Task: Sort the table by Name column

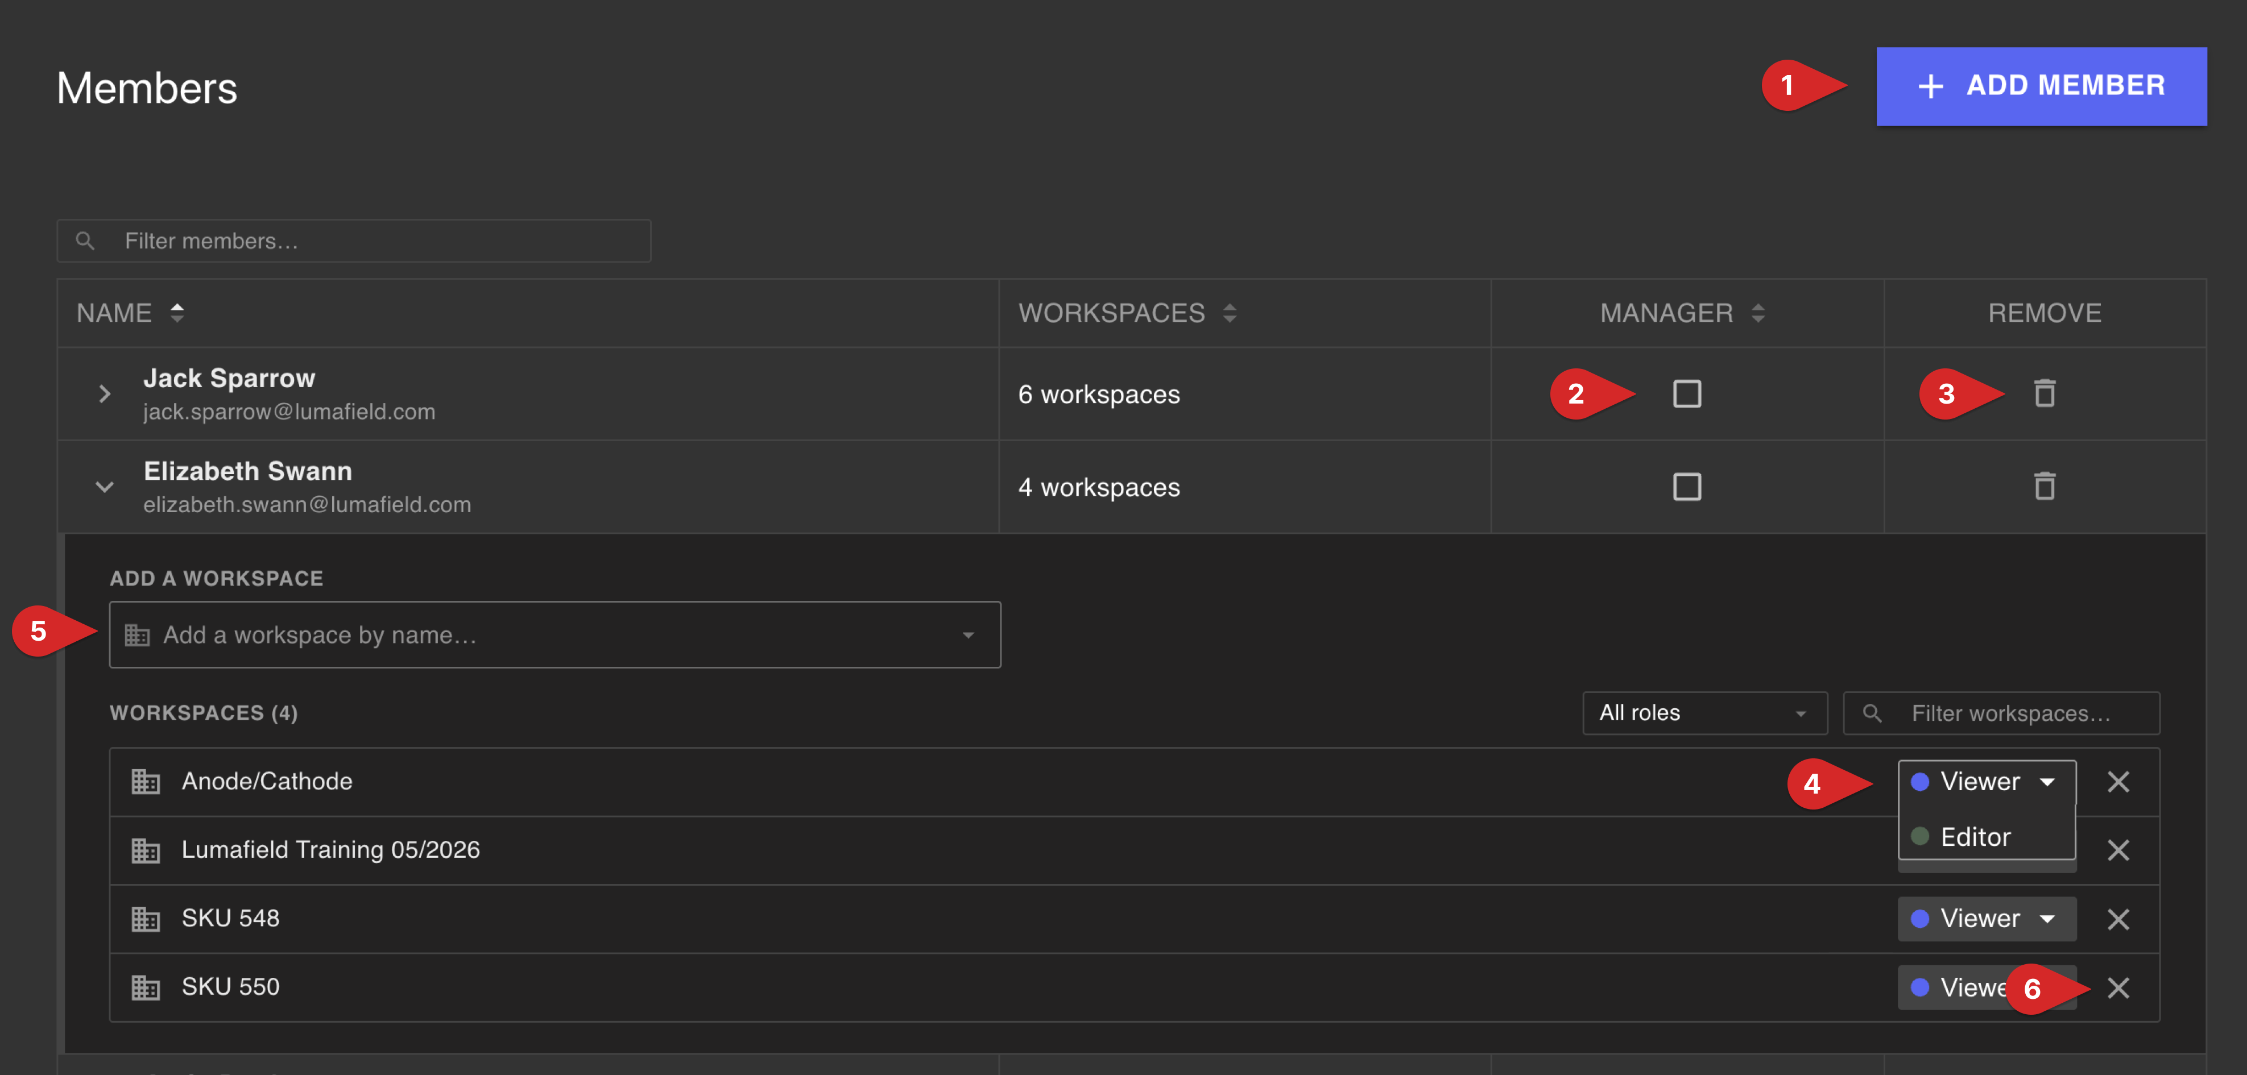Action: tap(177, 312)
